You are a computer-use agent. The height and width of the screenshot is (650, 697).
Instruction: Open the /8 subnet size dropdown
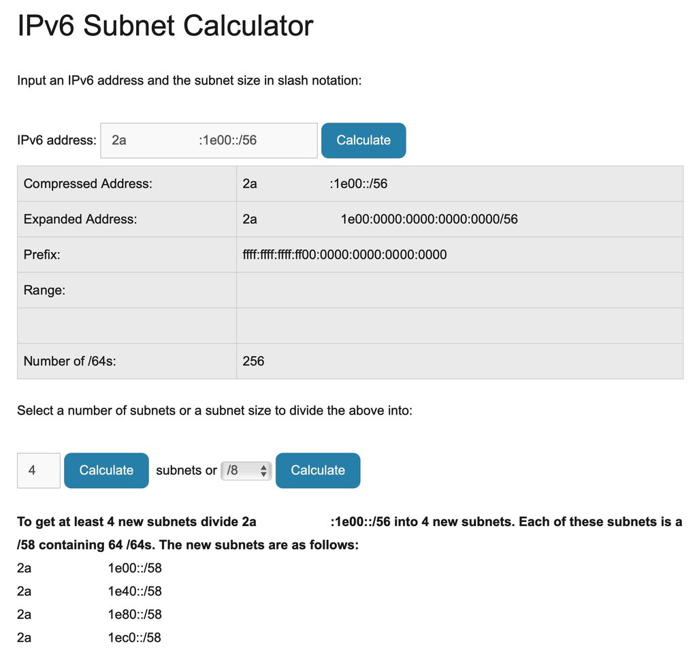click(246, 470)
